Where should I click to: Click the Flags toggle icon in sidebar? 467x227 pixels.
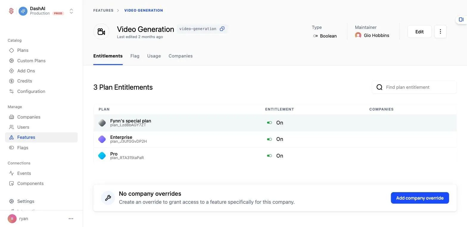click(x=11, y=148)
